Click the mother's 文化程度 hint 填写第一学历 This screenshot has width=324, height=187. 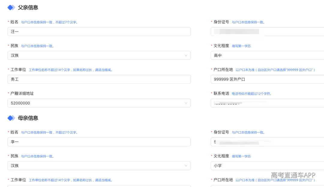[x=241, y=156]
